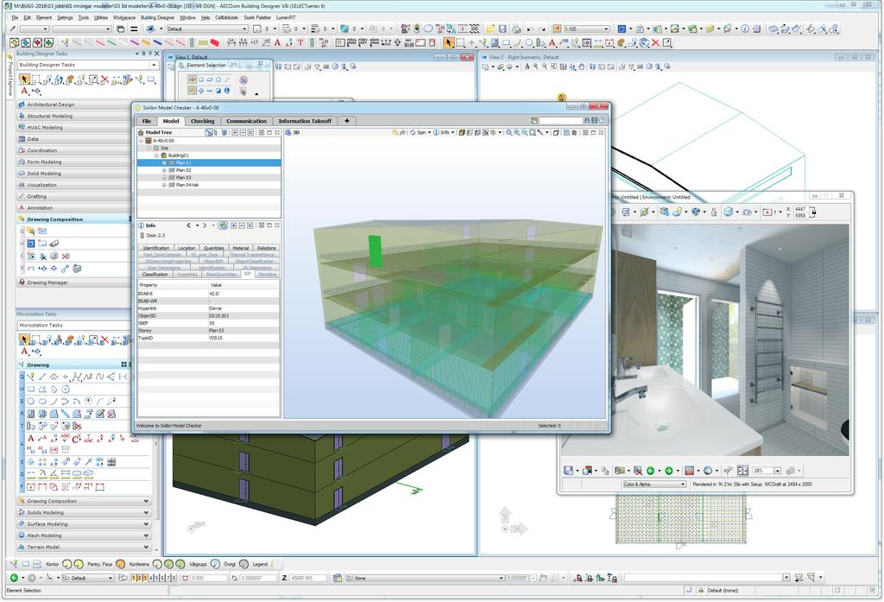Screen dimensions: 884x602
Task: Open the 1:100 scale dropdown
Action: (x=606, y=29)
